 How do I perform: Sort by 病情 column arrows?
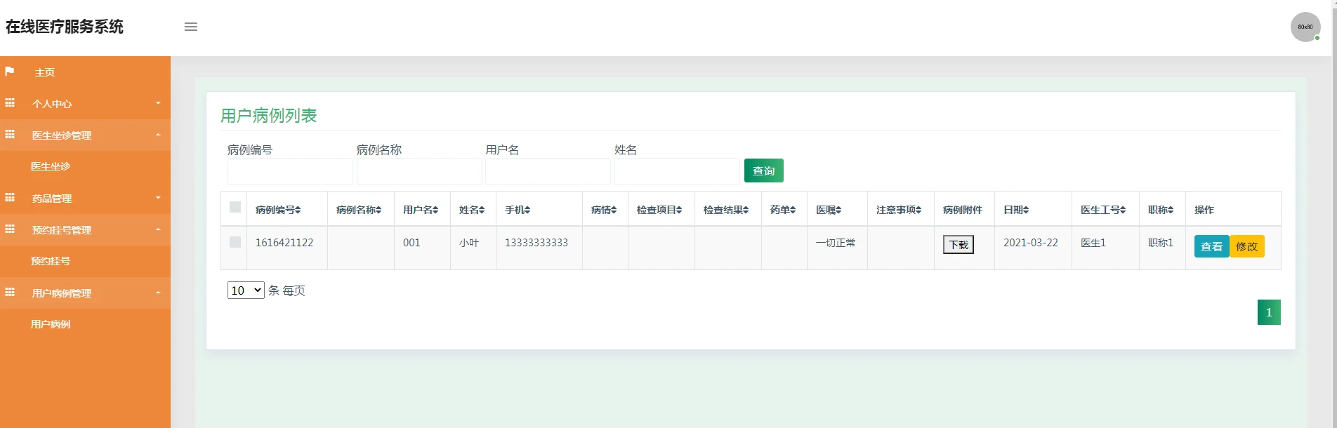click(614, 210)
